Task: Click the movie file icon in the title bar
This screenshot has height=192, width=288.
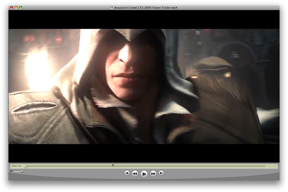Action: pos(111,8)
